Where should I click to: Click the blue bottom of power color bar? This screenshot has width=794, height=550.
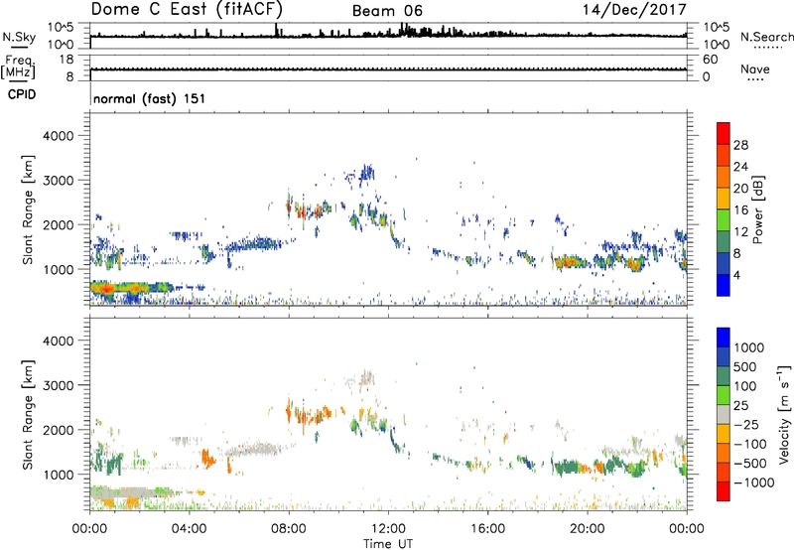[x=724, y=285]
